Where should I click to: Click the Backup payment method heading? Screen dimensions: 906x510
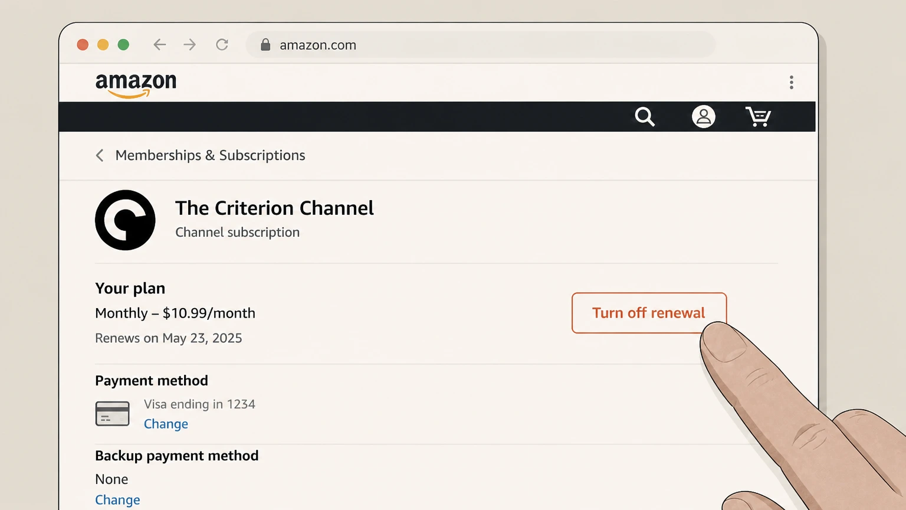177,456
